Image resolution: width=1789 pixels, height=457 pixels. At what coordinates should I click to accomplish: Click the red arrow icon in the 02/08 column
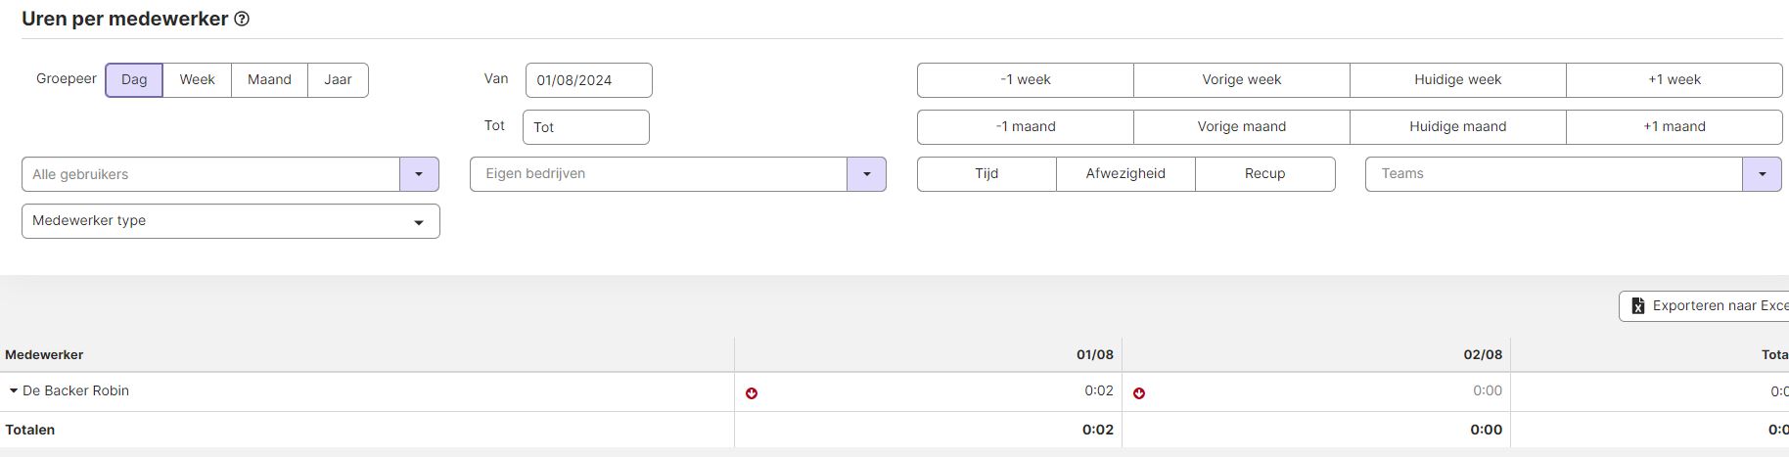point(1139,393)
